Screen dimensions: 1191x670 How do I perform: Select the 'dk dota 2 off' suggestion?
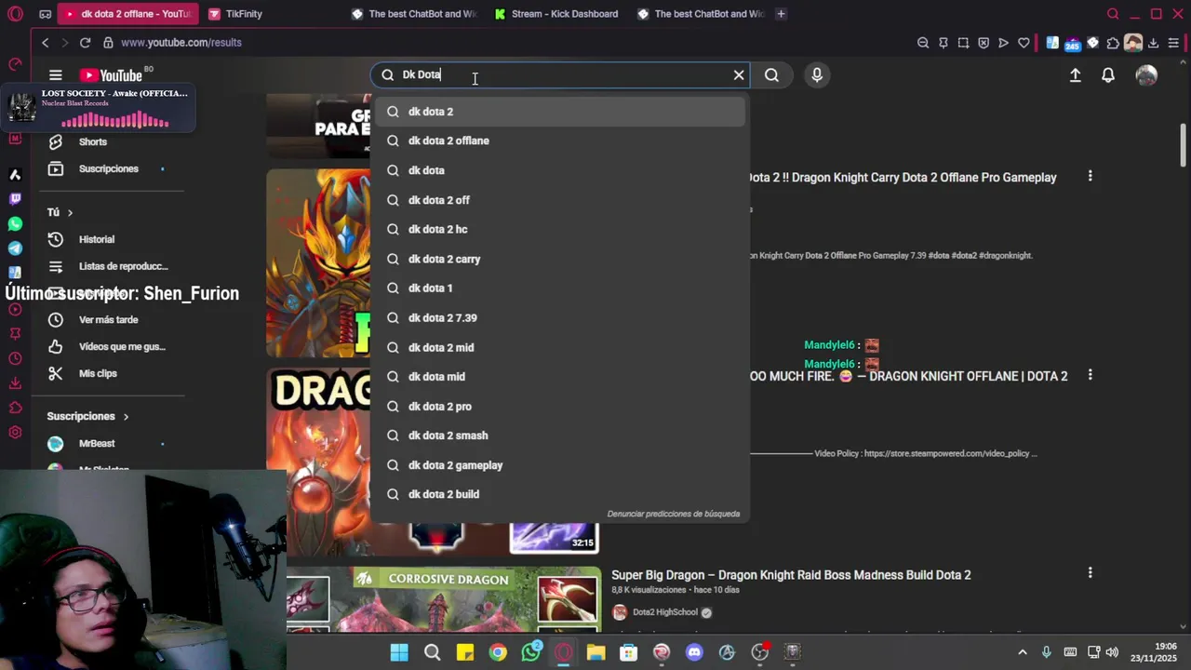(x=558, y=200)
